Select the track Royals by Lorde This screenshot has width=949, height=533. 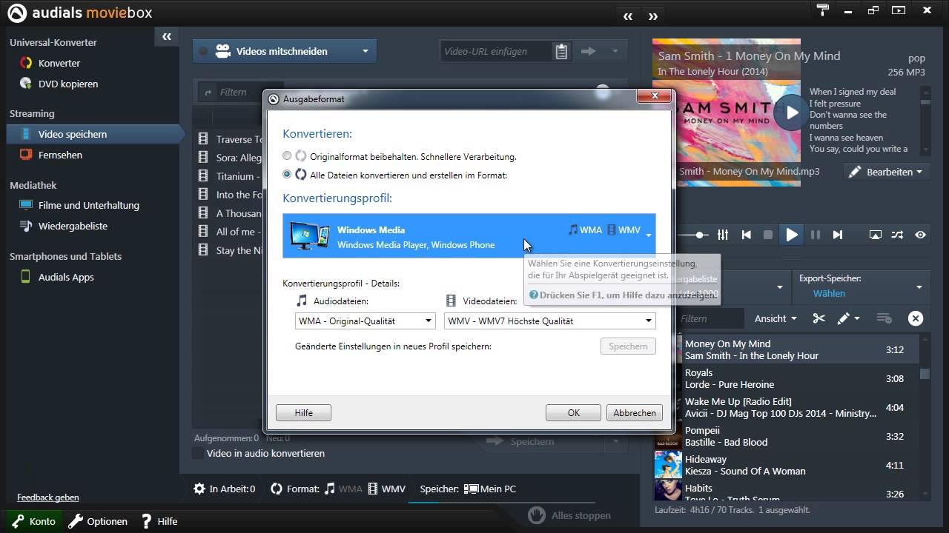pyautogui.click(x=788, y=378)
